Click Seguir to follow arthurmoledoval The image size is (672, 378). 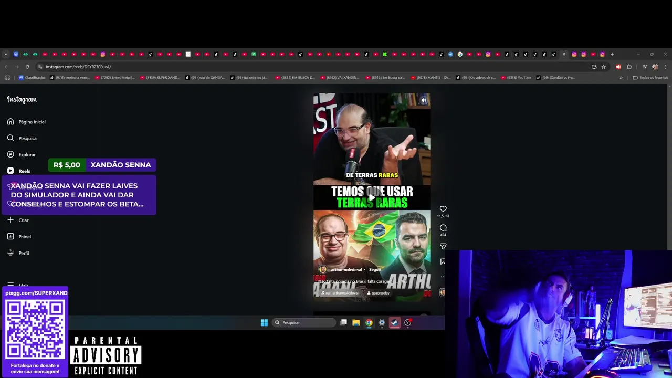375,270
